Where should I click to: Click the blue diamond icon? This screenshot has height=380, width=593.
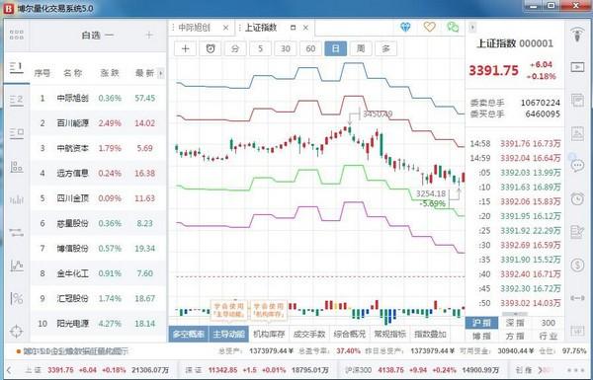click(405, 28)
